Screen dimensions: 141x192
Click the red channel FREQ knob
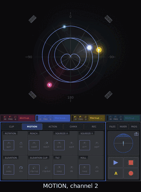tap(10, 118)
